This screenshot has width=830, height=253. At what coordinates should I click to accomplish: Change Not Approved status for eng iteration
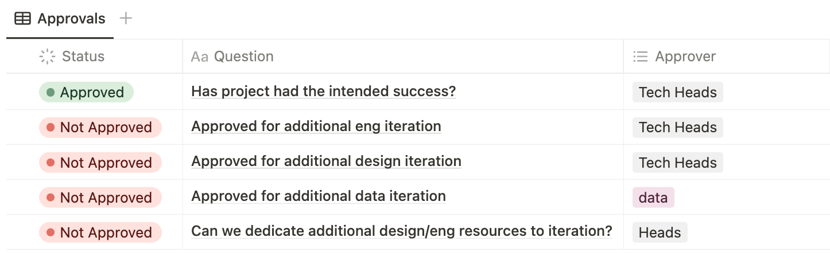pyautogui.click(x=100, y=128)
